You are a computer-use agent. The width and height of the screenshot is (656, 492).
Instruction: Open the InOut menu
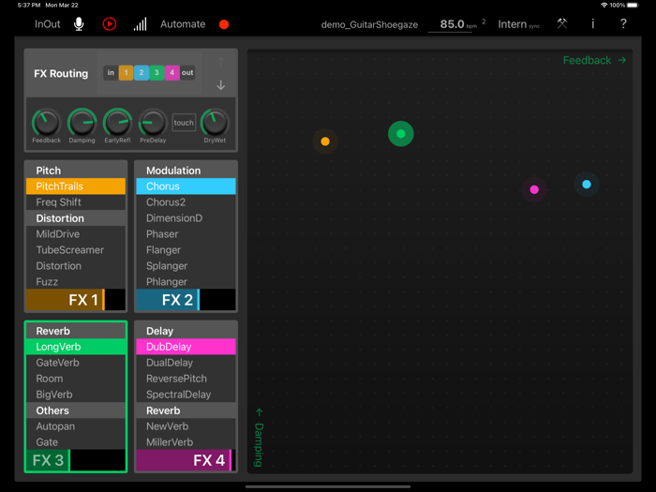(47, 24)
